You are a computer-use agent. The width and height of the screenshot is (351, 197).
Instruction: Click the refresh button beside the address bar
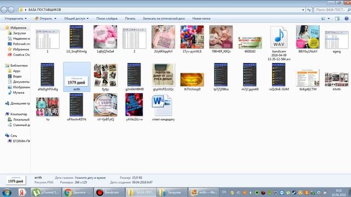click(x=309, y=10)
